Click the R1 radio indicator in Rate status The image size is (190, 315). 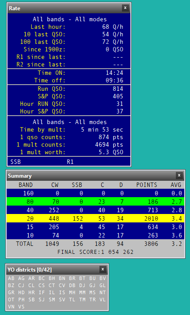point(70,162)
